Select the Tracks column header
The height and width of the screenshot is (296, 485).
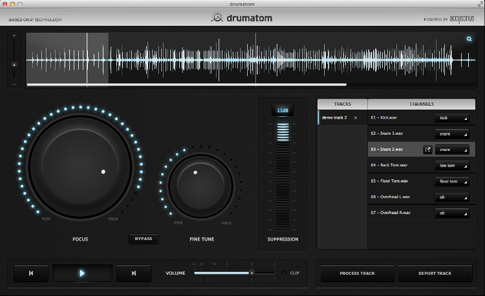point(342,104)
